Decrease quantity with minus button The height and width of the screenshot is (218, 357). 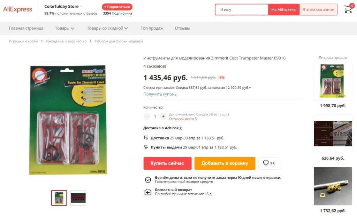click(147, 116)
